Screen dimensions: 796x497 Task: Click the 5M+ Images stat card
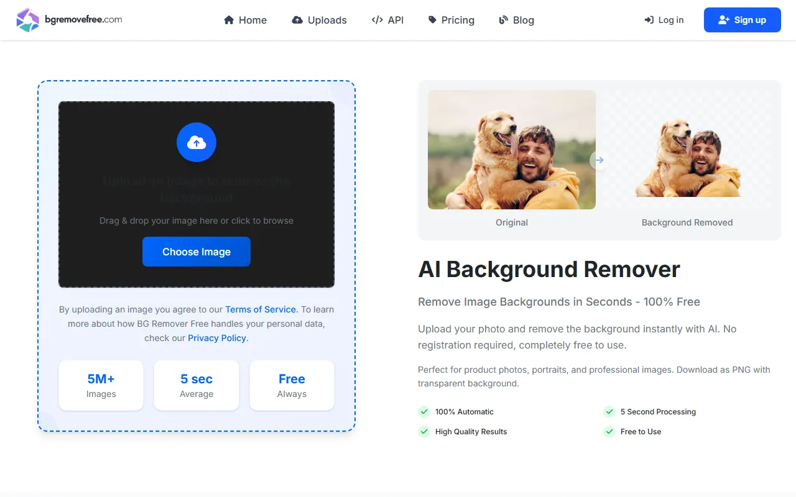(101, 385)
